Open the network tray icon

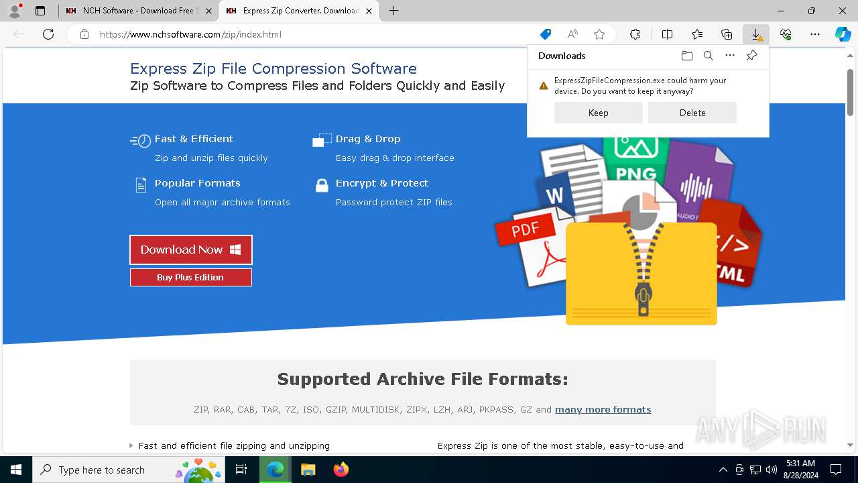point(755,470)
